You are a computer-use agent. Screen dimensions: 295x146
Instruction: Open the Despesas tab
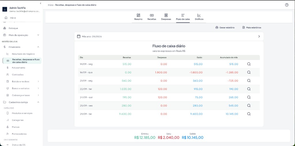[166, 17]
